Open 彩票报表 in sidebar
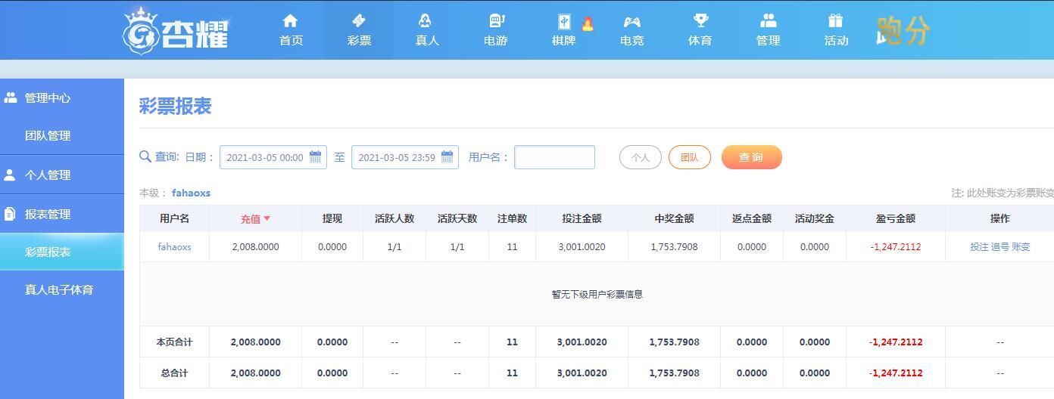 coord(62,252)
